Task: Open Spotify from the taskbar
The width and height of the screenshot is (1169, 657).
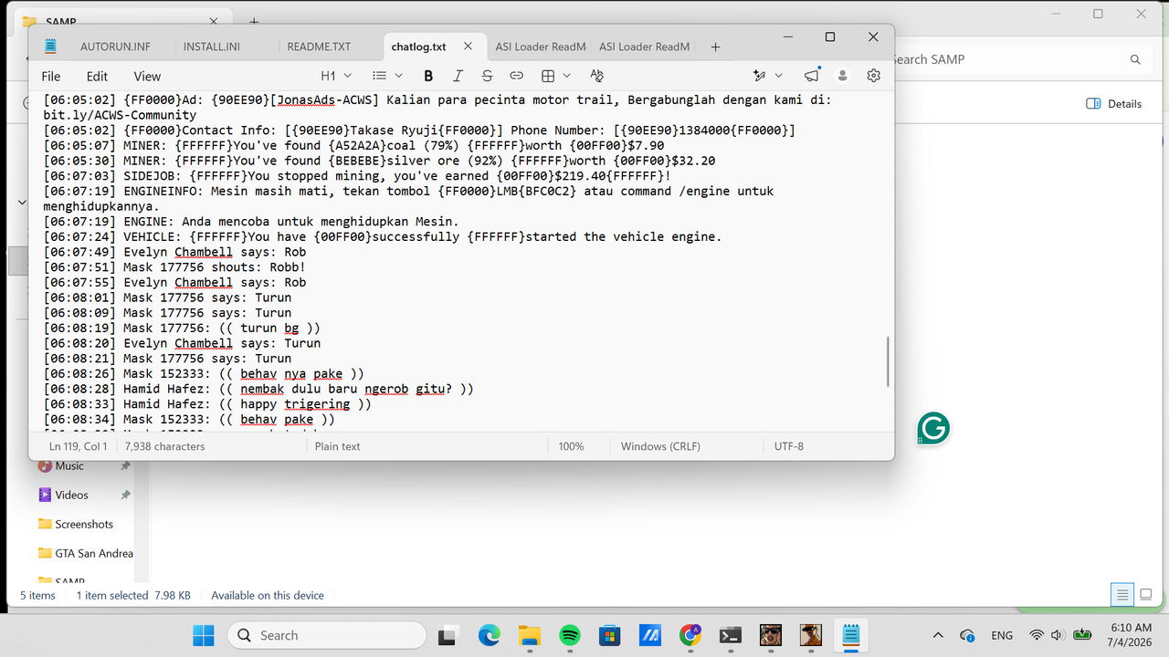Action: click(569, 635)
